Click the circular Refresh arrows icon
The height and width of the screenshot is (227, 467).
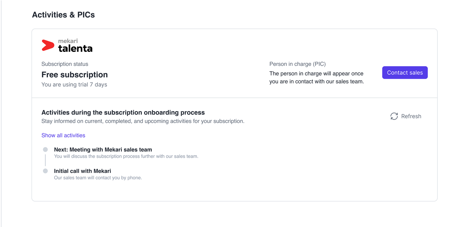coord(394,116)
